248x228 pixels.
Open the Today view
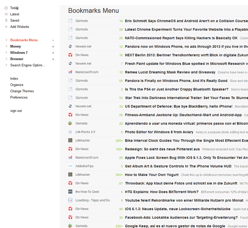coord(15,8)
